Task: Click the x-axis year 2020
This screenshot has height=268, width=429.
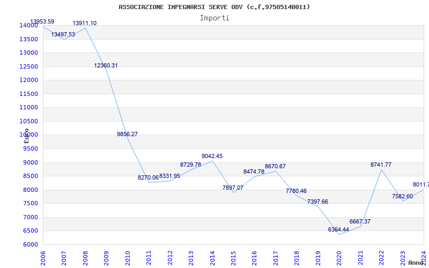Action: [x=339, y=258]
